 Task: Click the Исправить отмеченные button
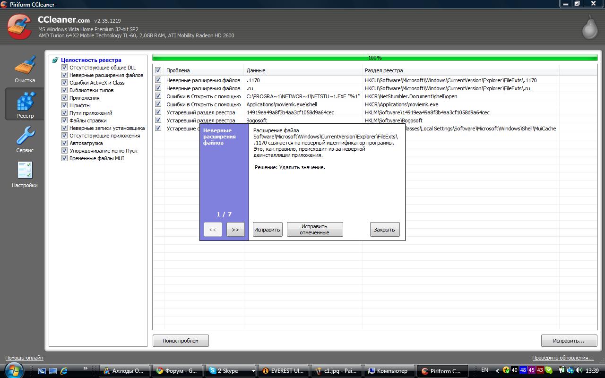point(314,230)
